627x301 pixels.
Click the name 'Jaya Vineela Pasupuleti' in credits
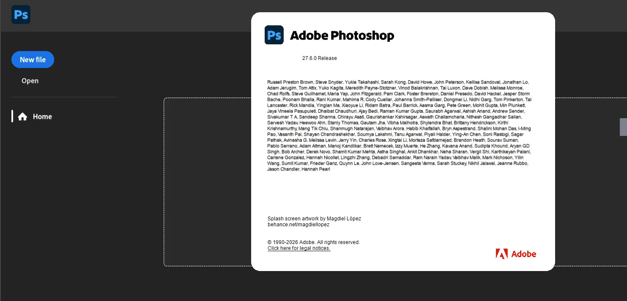(x=291, y=111)
